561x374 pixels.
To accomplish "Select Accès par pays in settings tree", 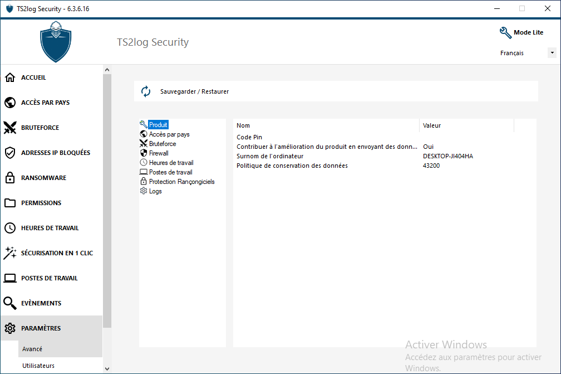I will pyautogui.click(x=169, y=134).
